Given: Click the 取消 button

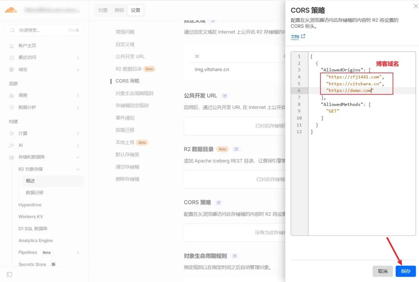Looking at the screenshot, I should pos(383,271).
